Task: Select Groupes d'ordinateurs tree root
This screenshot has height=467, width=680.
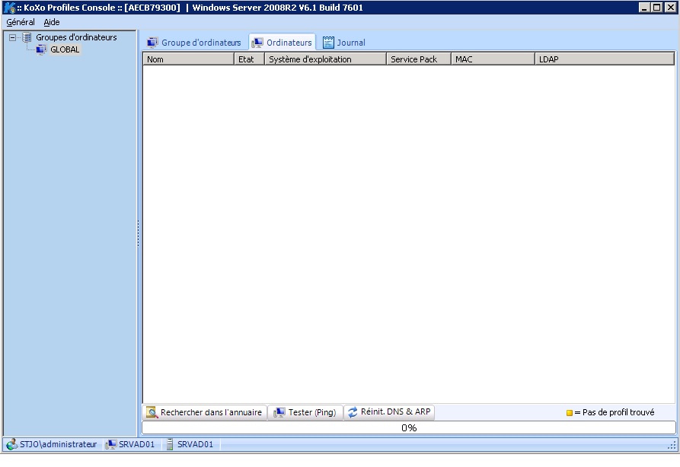Action: pos(76,37)
